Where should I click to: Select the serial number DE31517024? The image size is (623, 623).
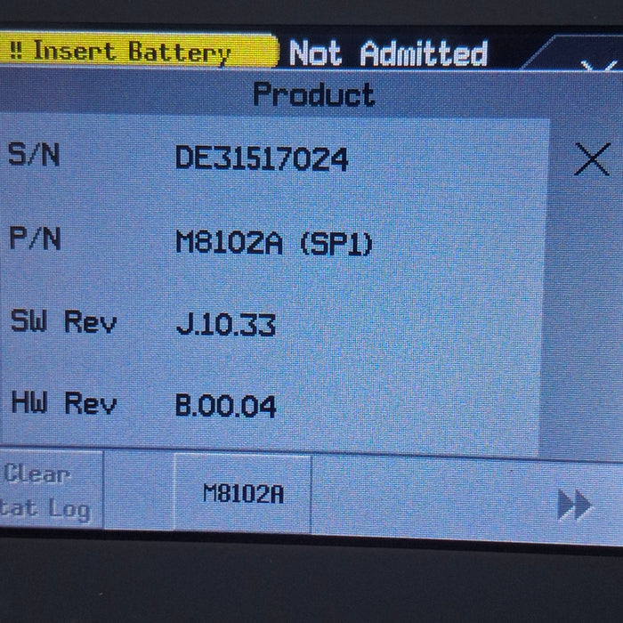click(262, 159)
